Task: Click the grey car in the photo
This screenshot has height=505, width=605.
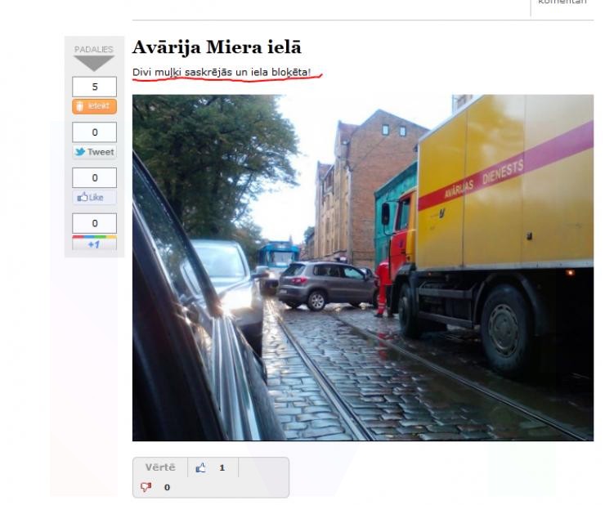Action: 325,284
